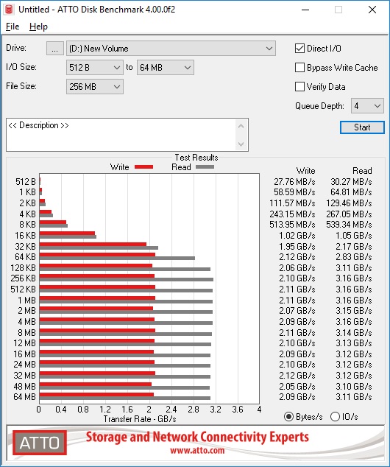Screen dimensions: 390x467
Task: Select the IO/s radio button
Action: [335, 416]
